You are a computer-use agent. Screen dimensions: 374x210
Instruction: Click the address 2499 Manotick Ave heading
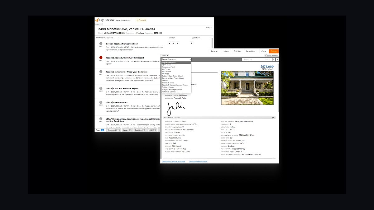[127, 29]
